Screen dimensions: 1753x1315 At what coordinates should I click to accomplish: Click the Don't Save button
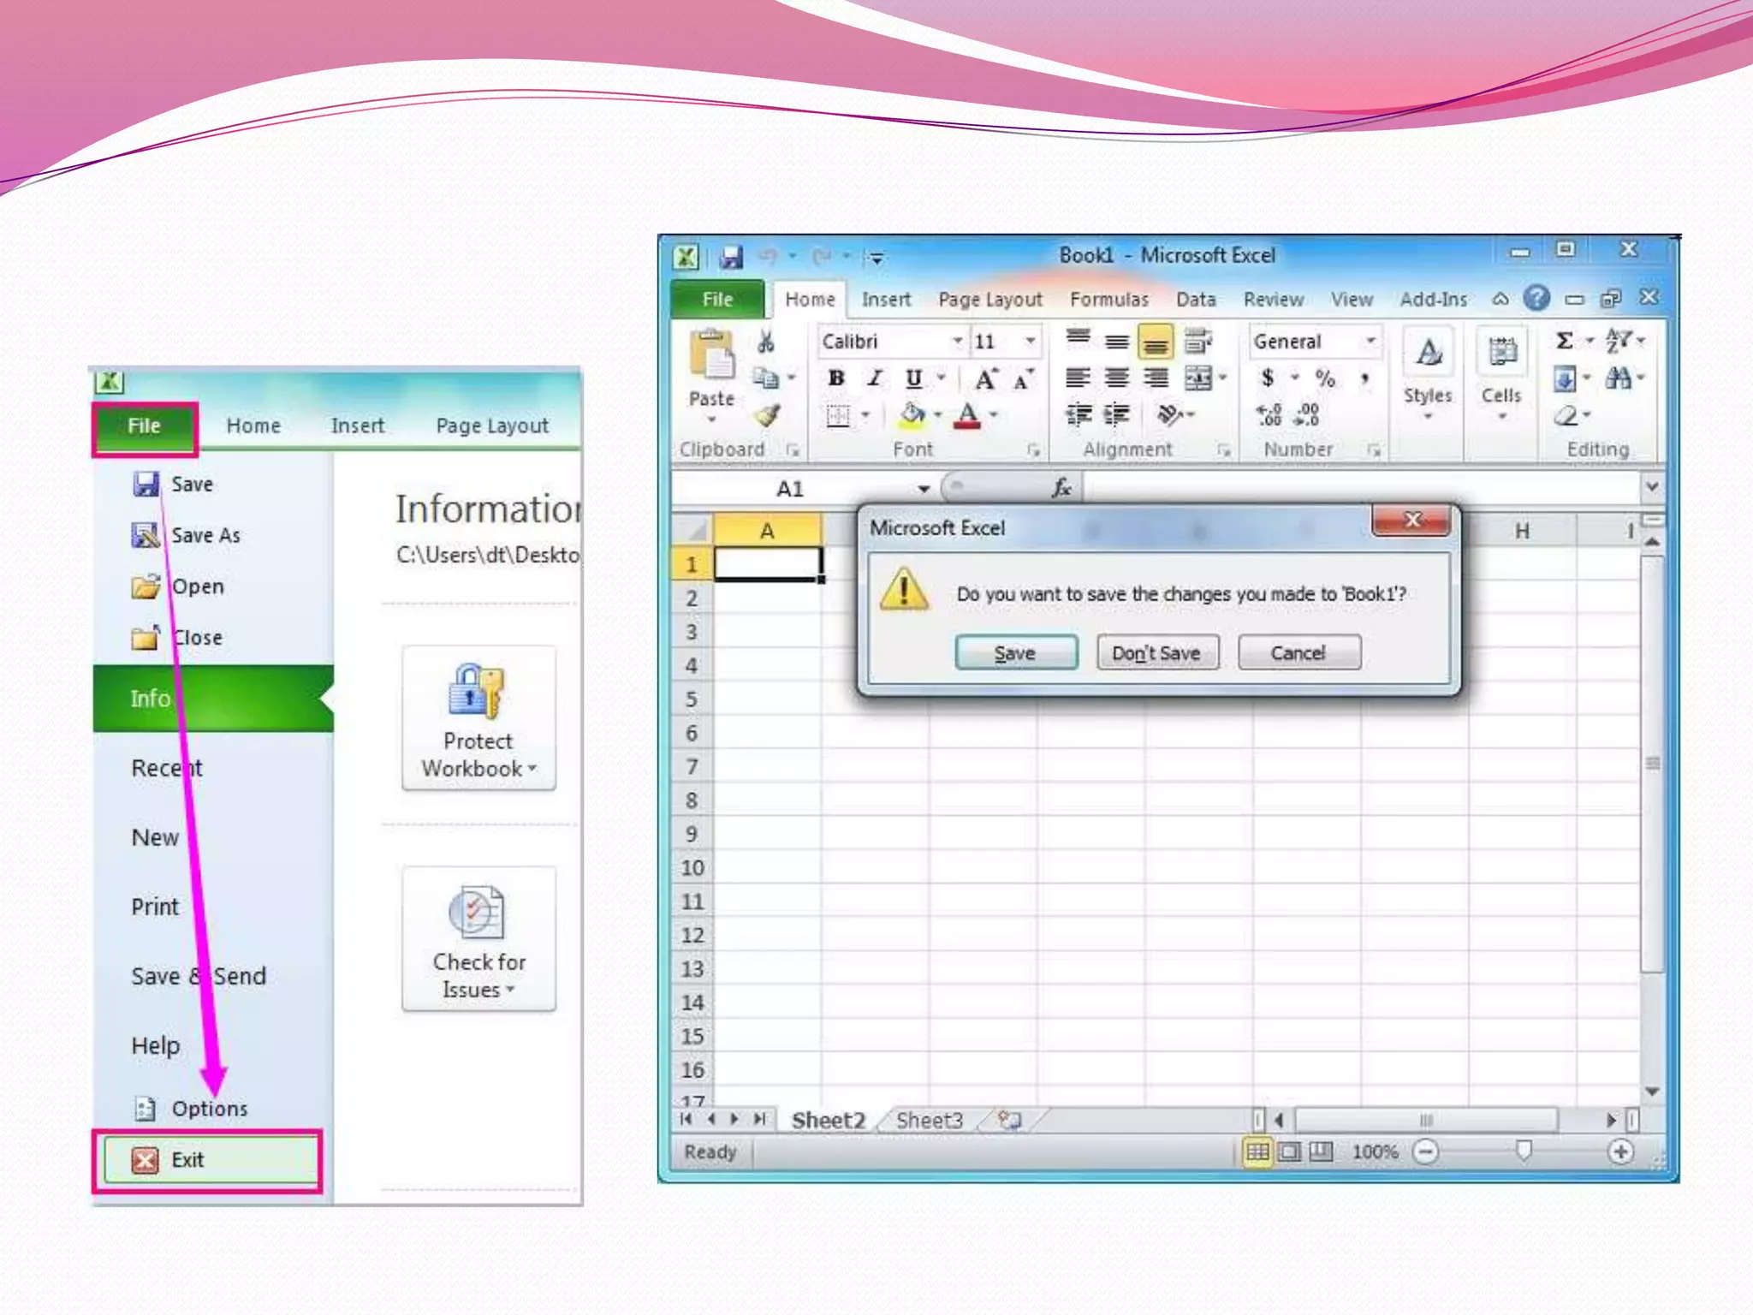click(1156, 653)
